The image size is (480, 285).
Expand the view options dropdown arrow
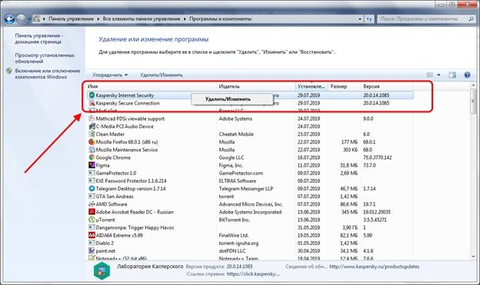tap(438, 75)
